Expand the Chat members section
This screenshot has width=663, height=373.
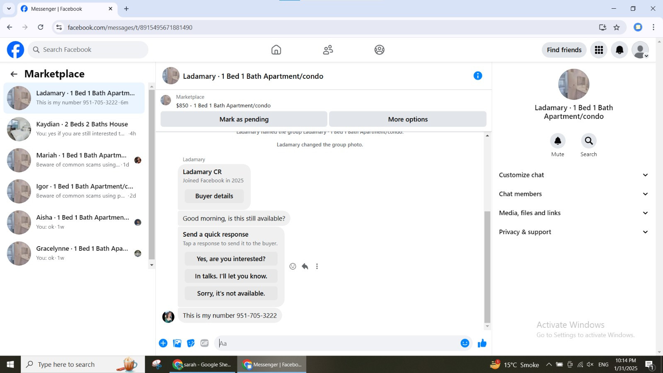coord(573,194)
